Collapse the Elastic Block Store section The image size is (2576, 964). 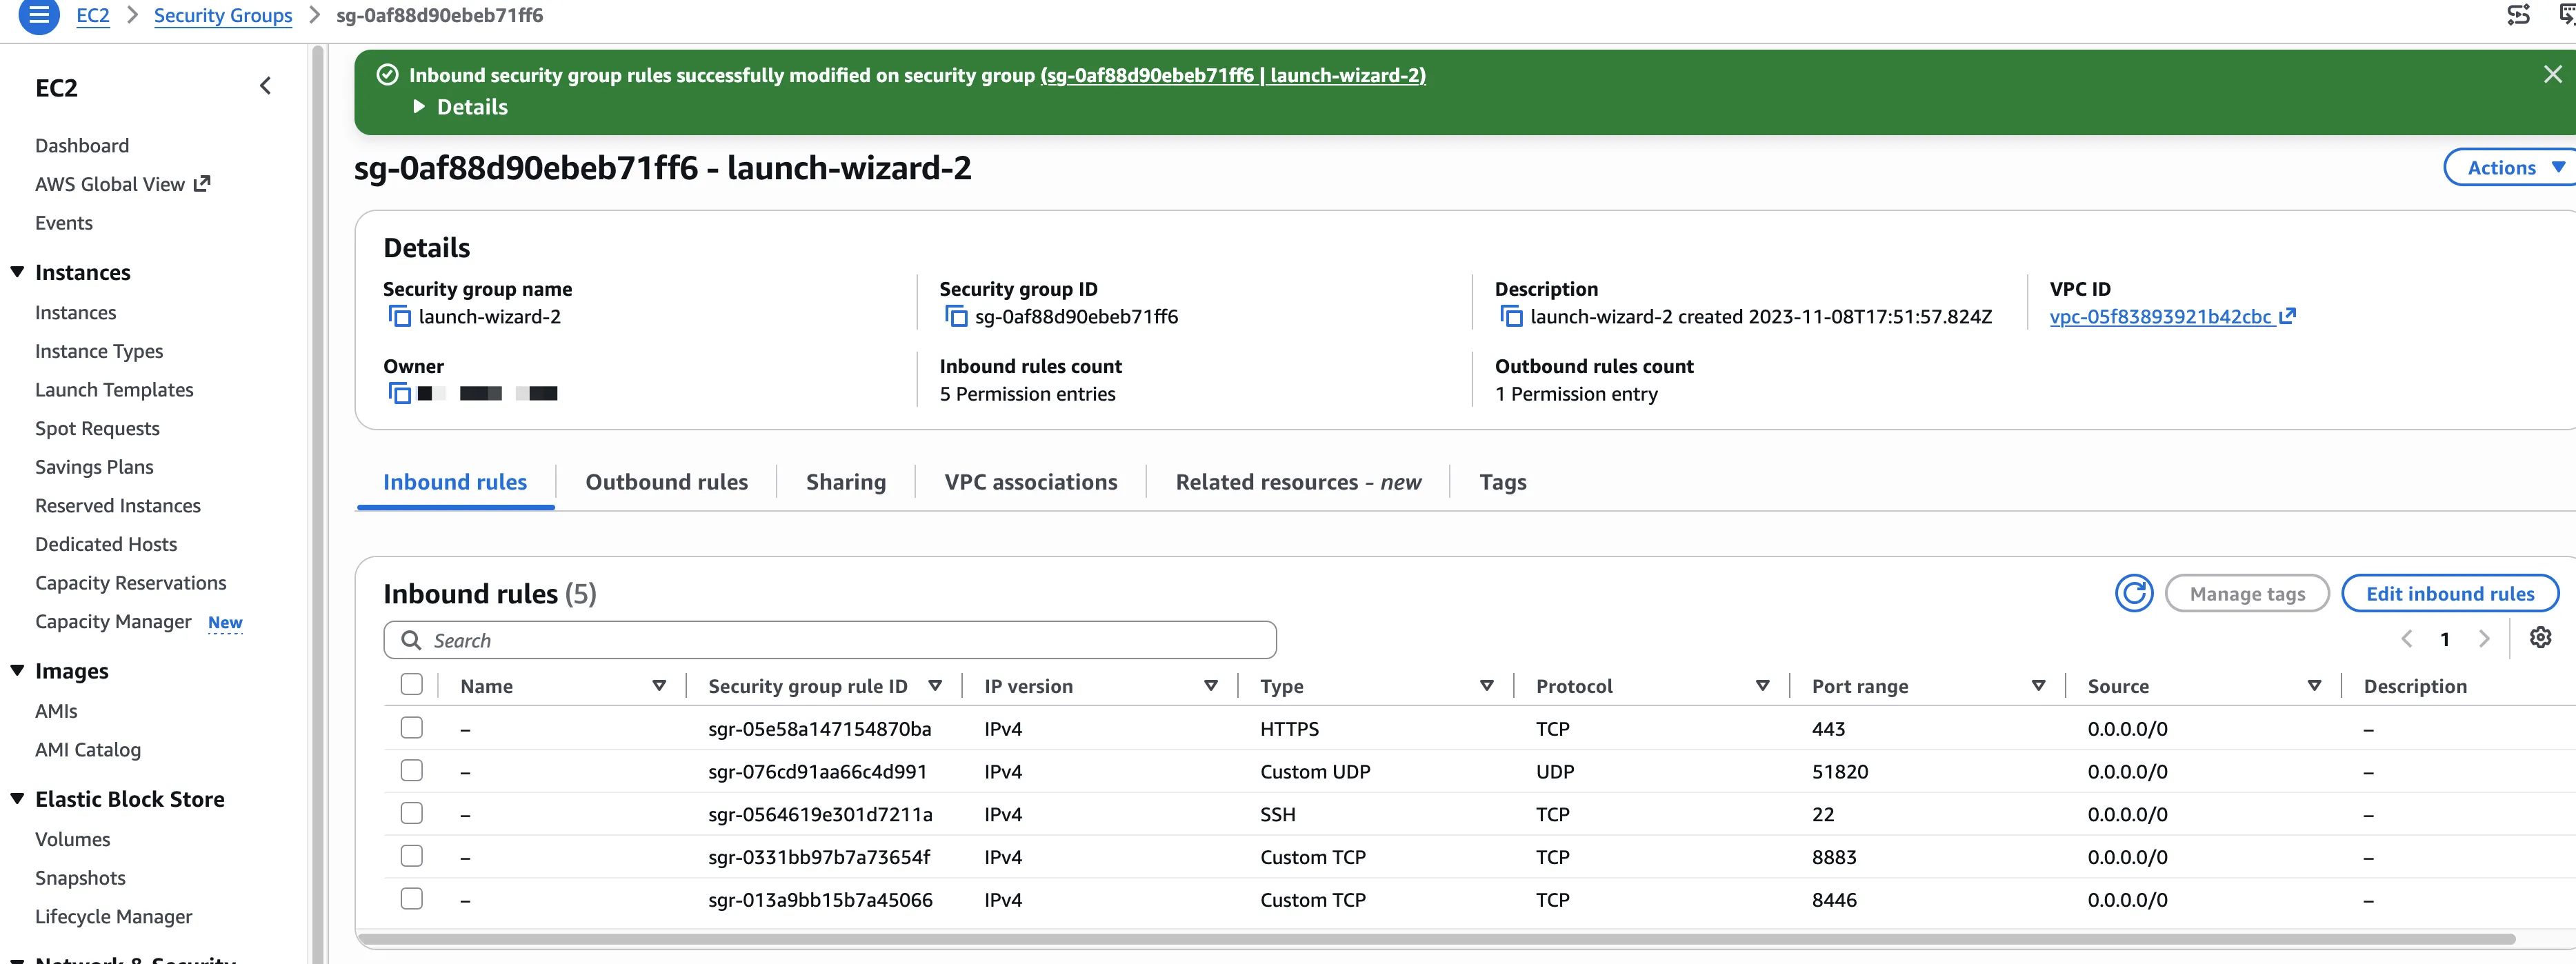pos(17,799)
